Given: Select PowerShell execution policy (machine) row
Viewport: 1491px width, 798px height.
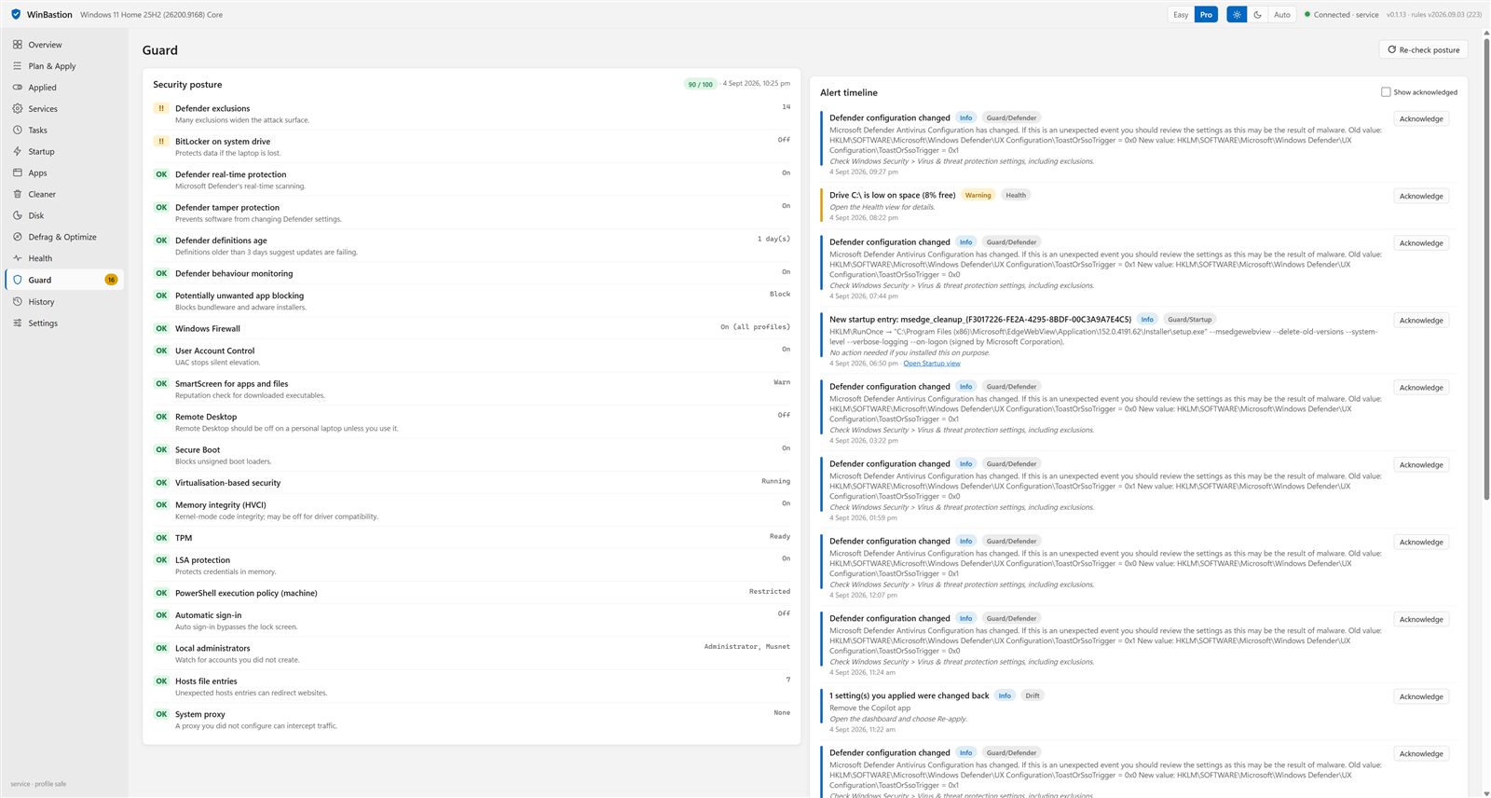Looking at the screenshot, I should tap(472, 593).
